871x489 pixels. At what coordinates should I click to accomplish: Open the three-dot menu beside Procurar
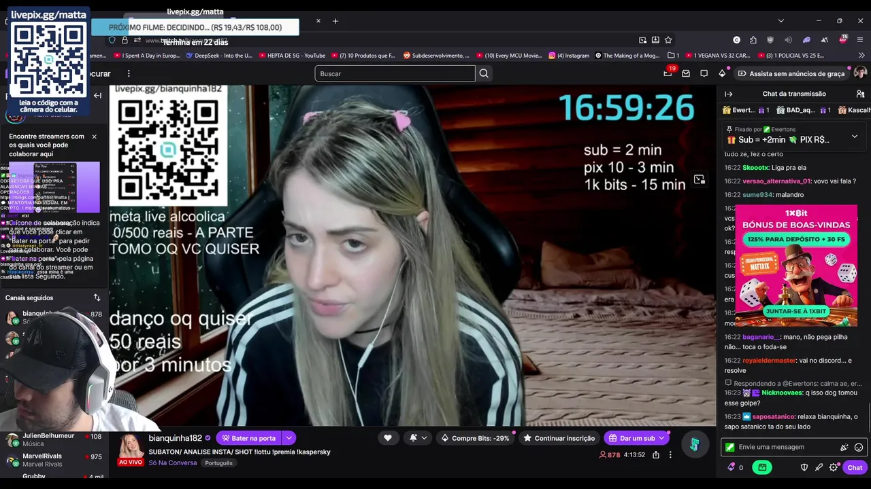[x=129, y=73]
